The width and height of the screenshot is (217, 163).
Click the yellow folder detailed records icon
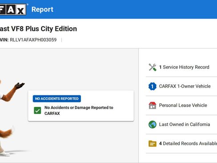tap(153, 143)
